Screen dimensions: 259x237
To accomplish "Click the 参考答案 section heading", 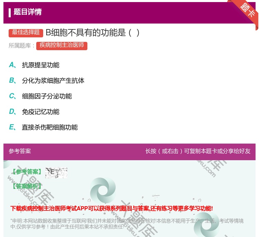I will [x=20, y=151].
